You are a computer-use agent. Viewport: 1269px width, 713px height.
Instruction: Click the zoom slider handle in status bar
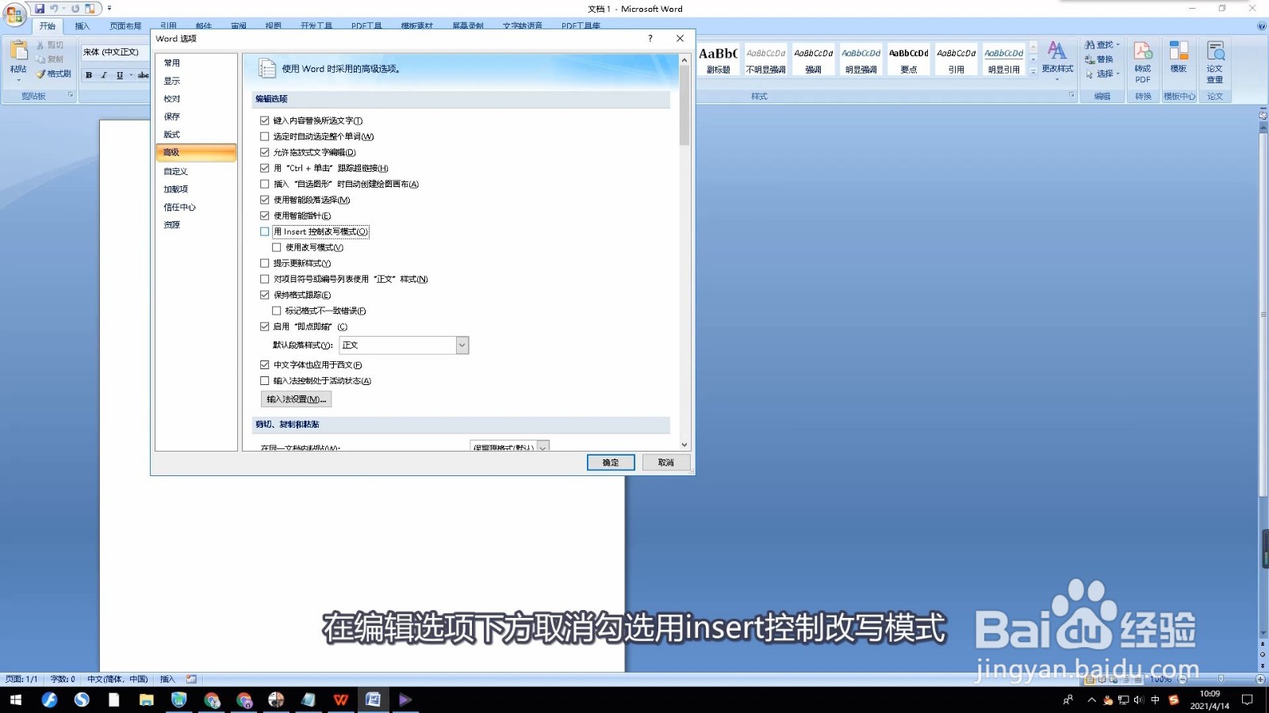point(1221,679)
